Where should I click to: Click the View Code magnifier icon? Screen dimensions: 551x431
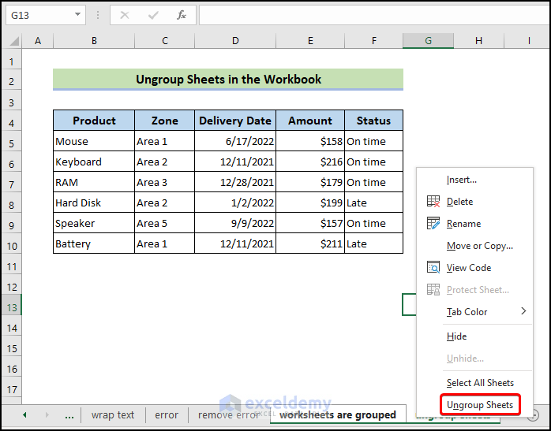click(x=433, y=267)
